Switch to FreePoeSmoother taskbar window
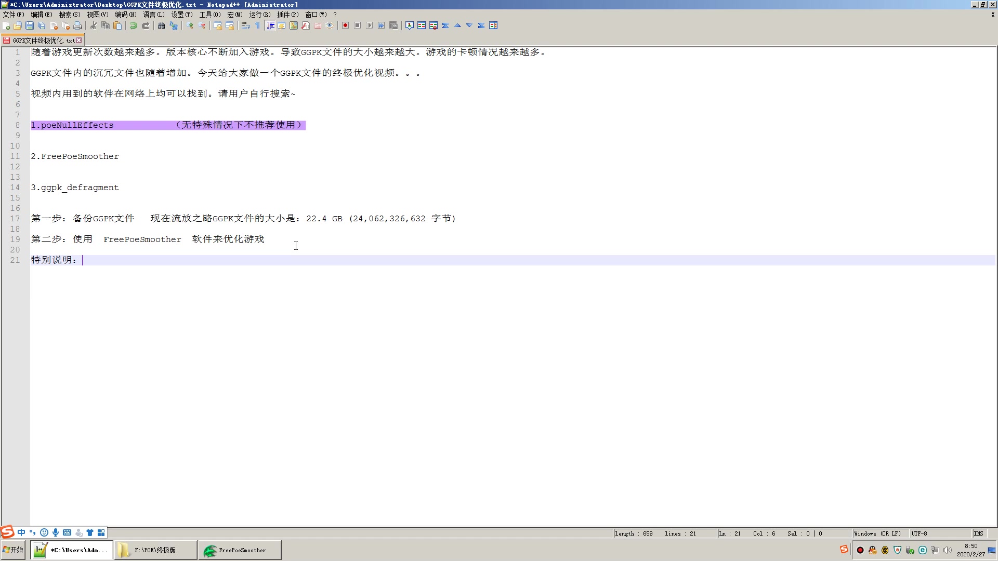The width and height of the screenshot is (998, 561). click(x=240, y=550)
